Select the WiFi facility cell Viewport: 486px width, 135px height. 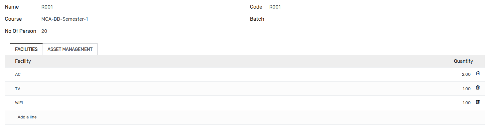[19, 103]
